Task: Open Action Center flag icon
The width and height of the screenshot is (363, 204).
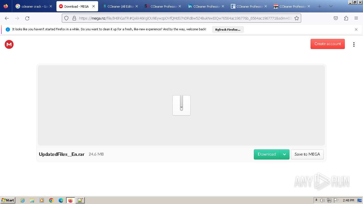Action: pos(336,200)
